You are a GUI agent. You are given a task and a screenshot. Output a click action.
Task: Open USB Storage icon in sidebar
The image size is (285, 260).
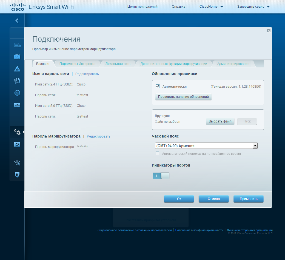(17, 105)
